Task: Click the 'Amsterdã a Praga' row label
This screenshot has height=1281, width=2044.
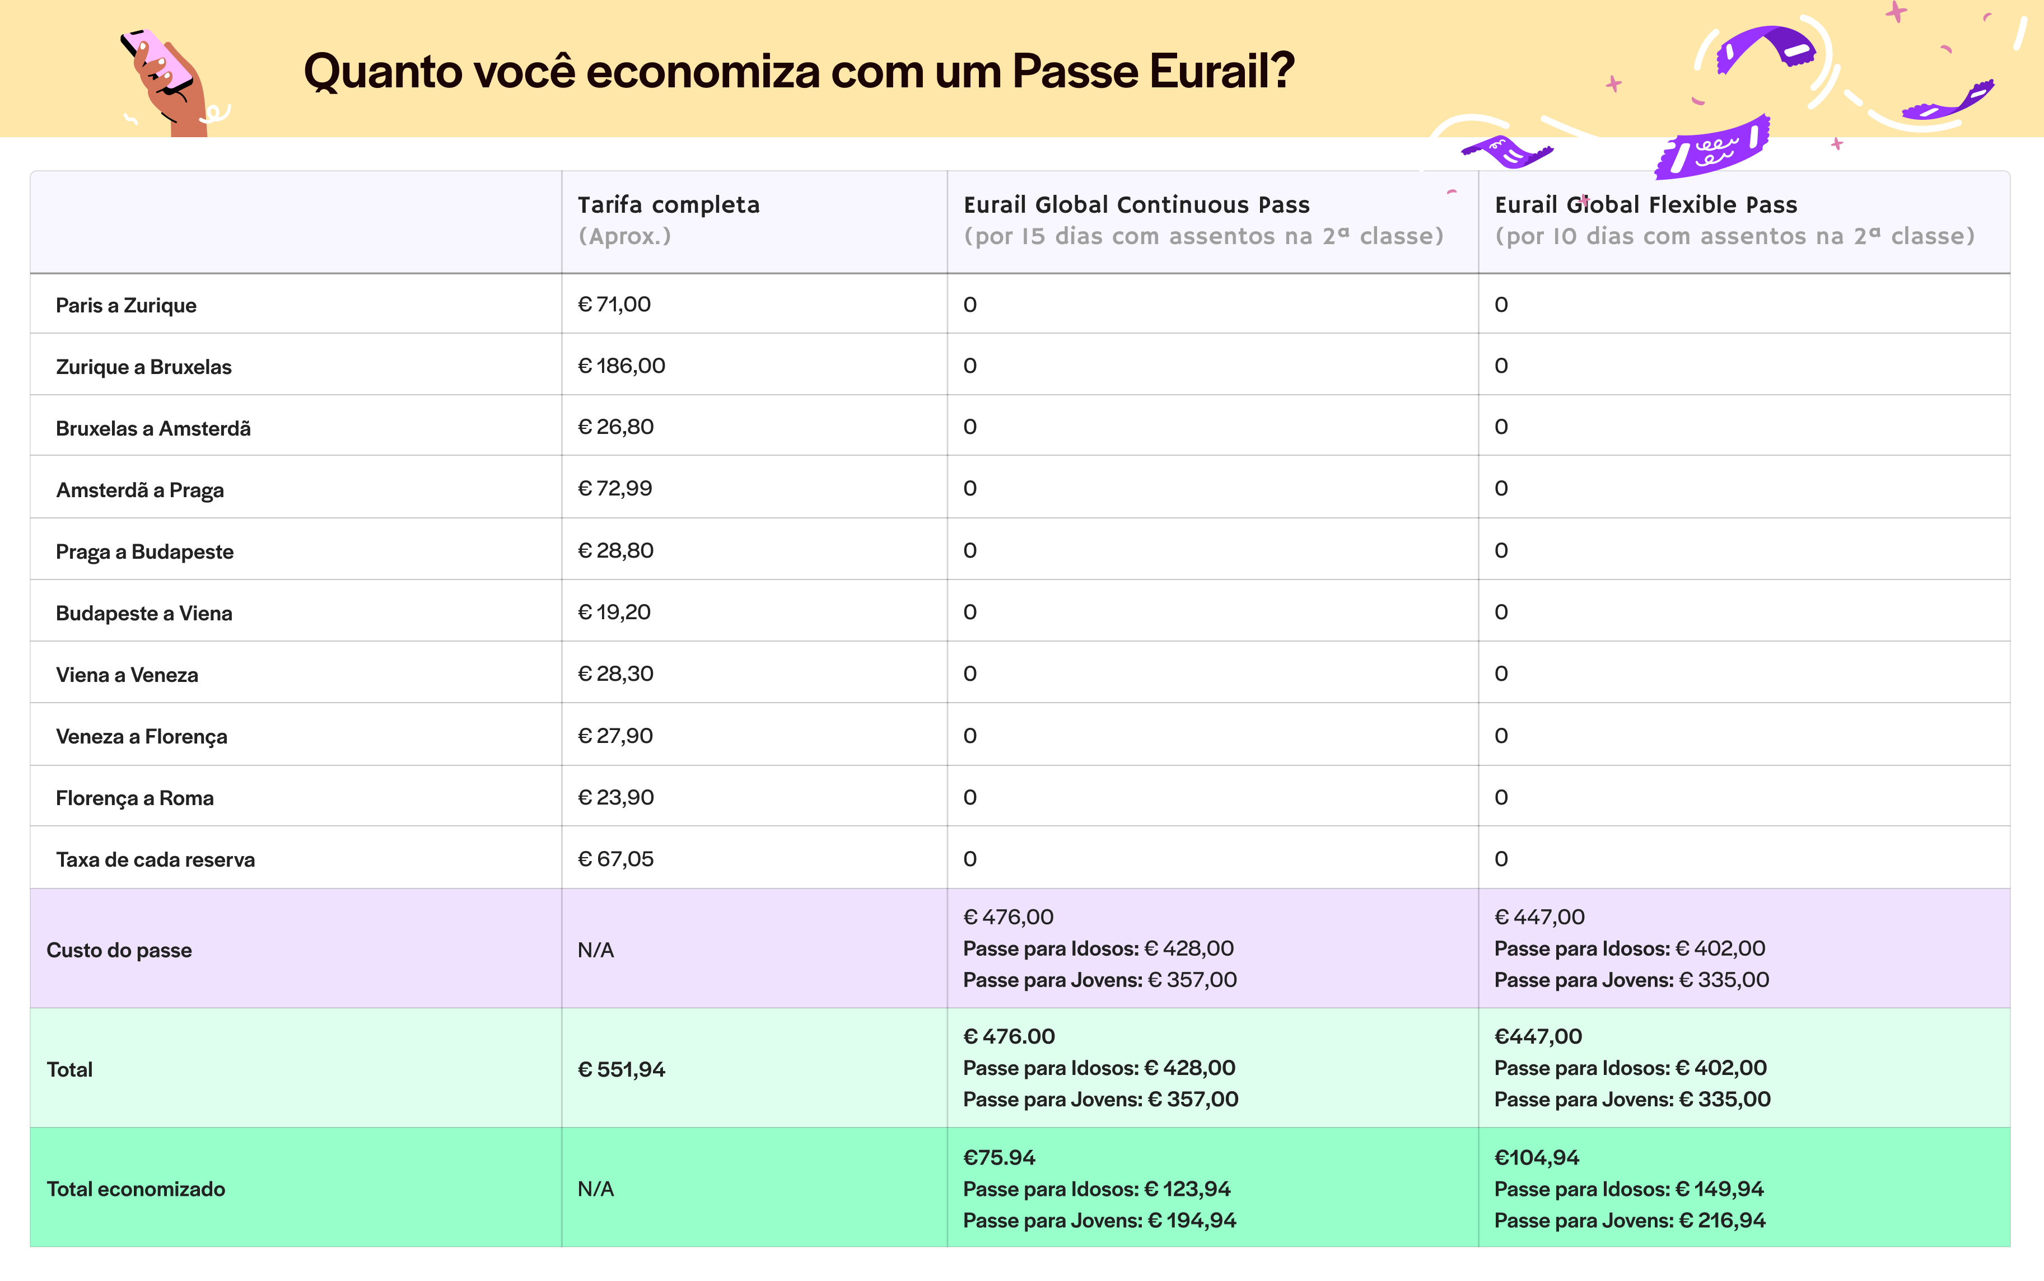Action: coord(140,490)
